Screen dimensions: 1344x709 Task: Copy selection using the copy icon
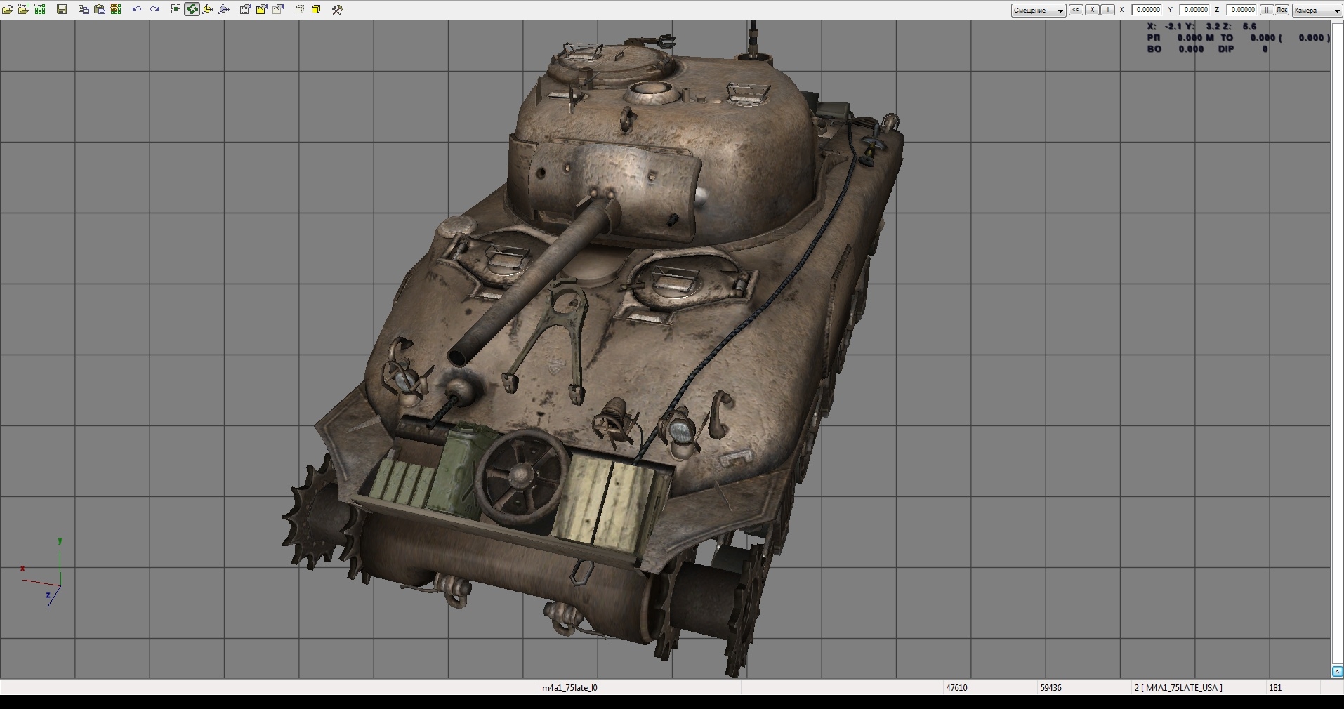[84, 9]
